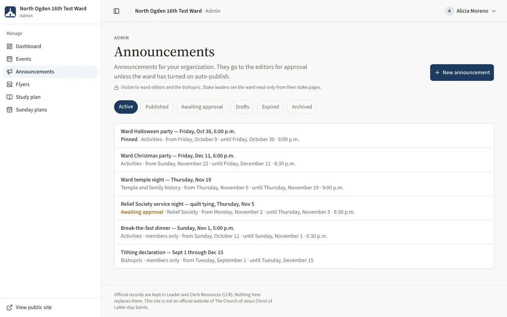
Task: Open the Ward Christmas party announcement
Action: click(304, 160)
